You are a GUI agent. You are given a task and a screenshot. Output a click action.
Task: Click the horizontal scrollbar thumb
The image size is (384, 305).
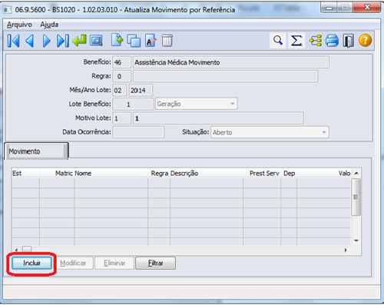click(x=27, y=250)
